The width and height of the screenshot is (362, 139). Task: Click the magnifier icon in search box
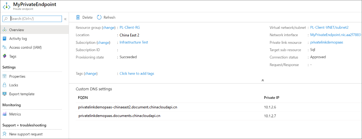pos(6,19)
